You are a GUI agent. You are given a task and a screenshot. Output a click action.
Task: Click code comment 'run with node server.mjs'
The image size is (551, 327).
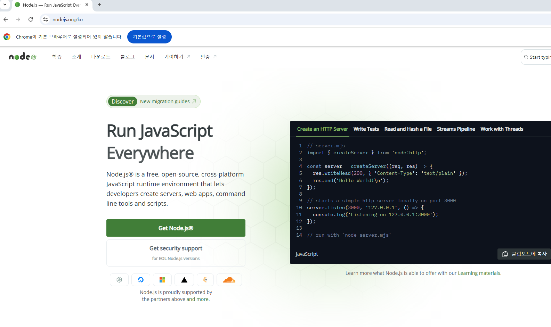click(x=349, y=235)
